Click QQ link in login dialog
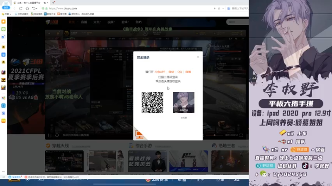Viewport: 332px width, 186px height. 180,72
